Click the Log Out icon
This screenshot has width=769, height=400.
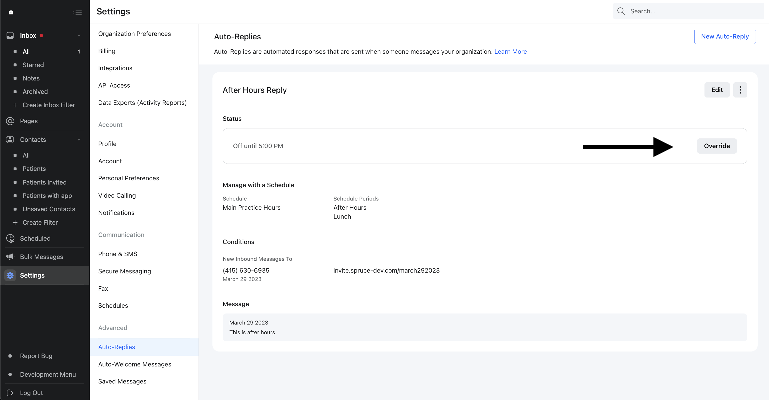pos(10,393)
